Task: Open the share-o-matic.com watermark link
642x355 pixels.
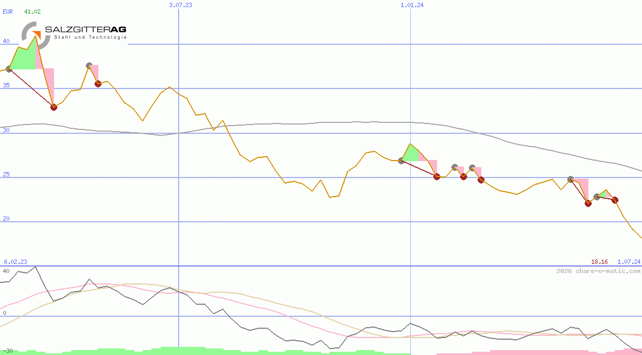Action: click(x=598, y=271)
